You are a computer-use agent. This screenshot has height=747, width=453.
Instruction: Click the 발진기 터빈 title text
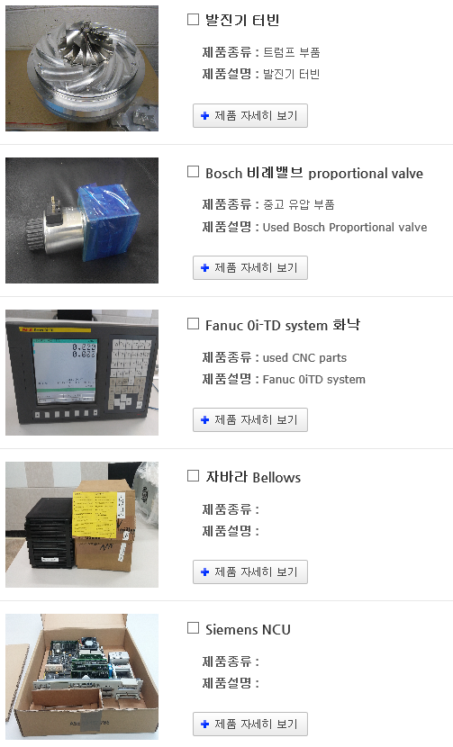coord(242,20)
